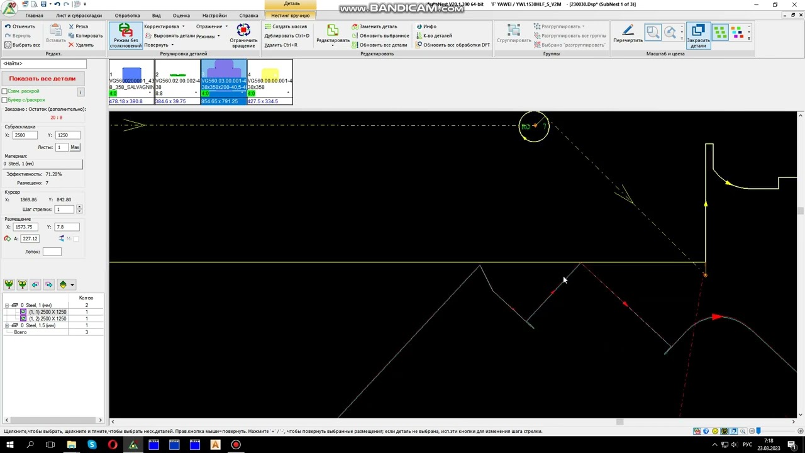
Task: Select part thumbnail 1 VG560020001
Action: point(131,82)
